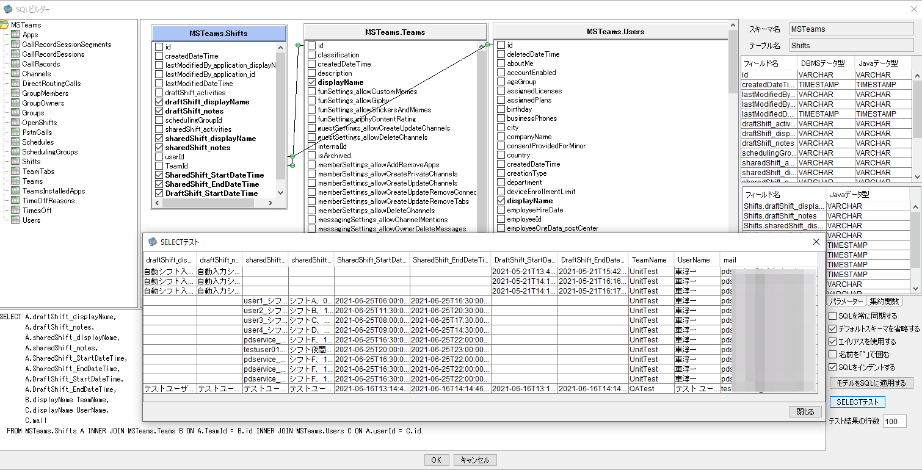
Task: Click Shifts table scroll-up arrow
Action: click(x=281, y=47)
